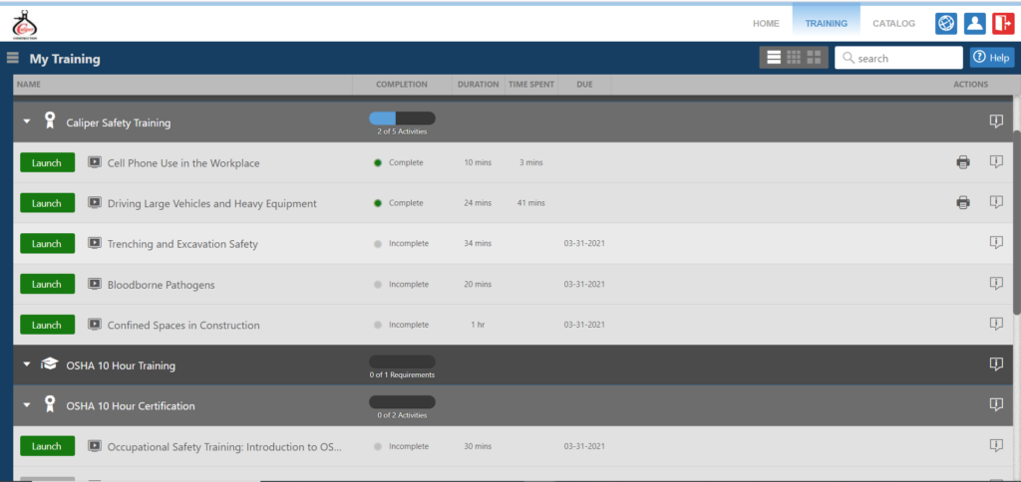The image size is (1021, 482).
Task: Click the Caliper Safety Training heading
Action: click(x=119, y=122)
